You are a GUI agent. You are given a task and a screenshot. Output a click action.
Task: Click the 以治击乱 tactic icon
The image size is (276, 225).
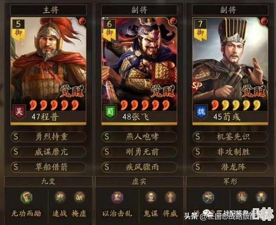tap(117, 198)
